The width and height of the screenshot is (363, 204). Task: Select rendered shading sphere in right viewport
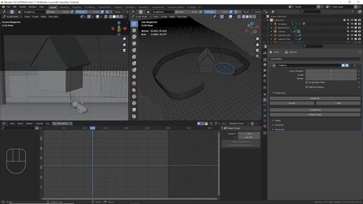(255, 16)
